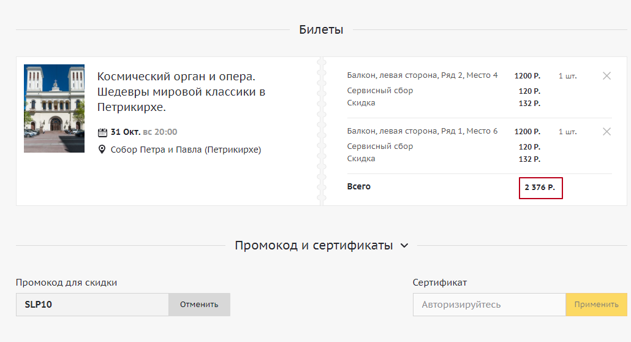
Task: Click the Авторизируйтесь certificate input field
Action: pos(488,305)
